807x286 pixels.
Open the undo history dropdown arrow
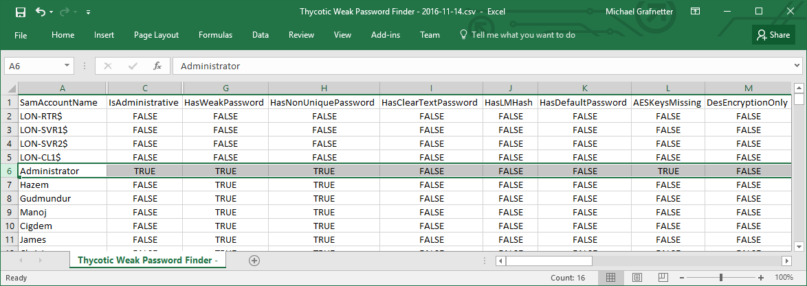52,12
